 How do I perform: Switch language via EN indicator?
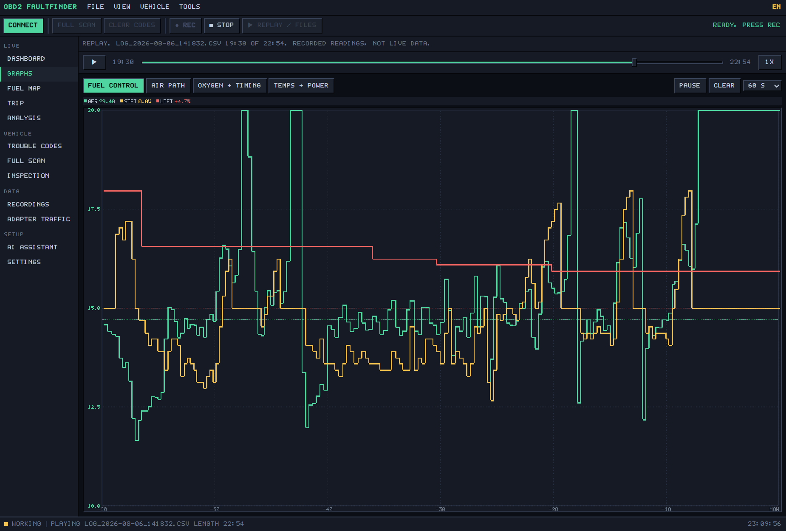pos(776,7)
